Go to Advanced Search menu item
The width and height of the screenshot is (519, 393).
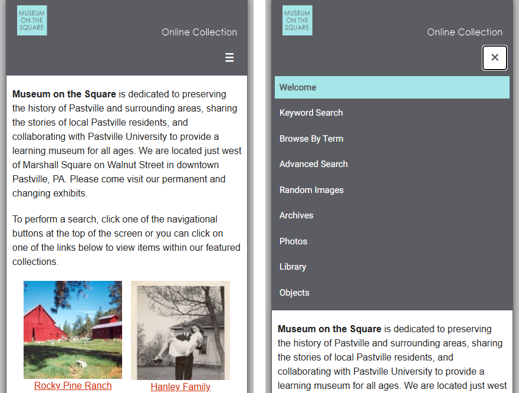313,164
